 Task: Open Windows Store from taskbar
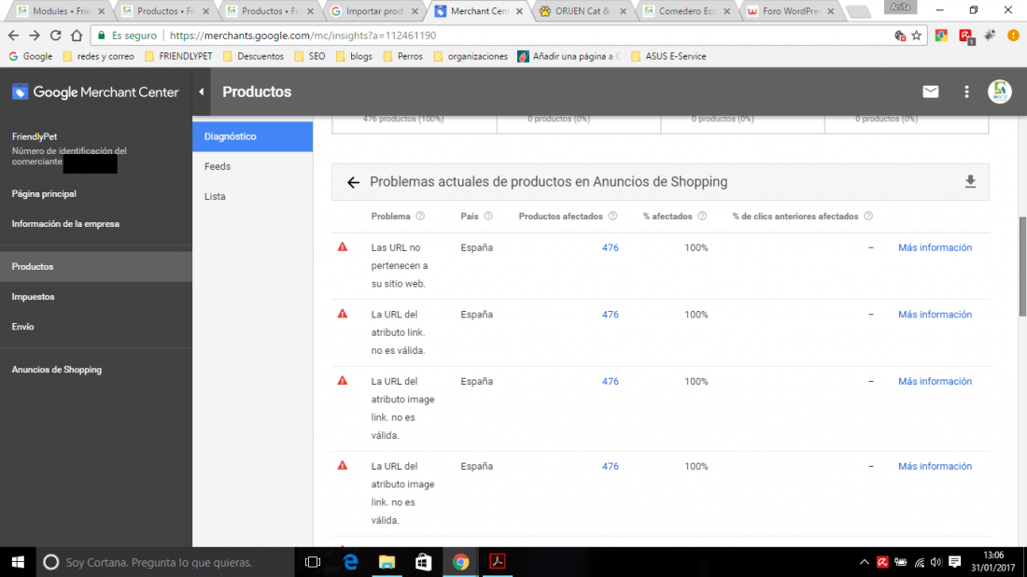[424, 562]
